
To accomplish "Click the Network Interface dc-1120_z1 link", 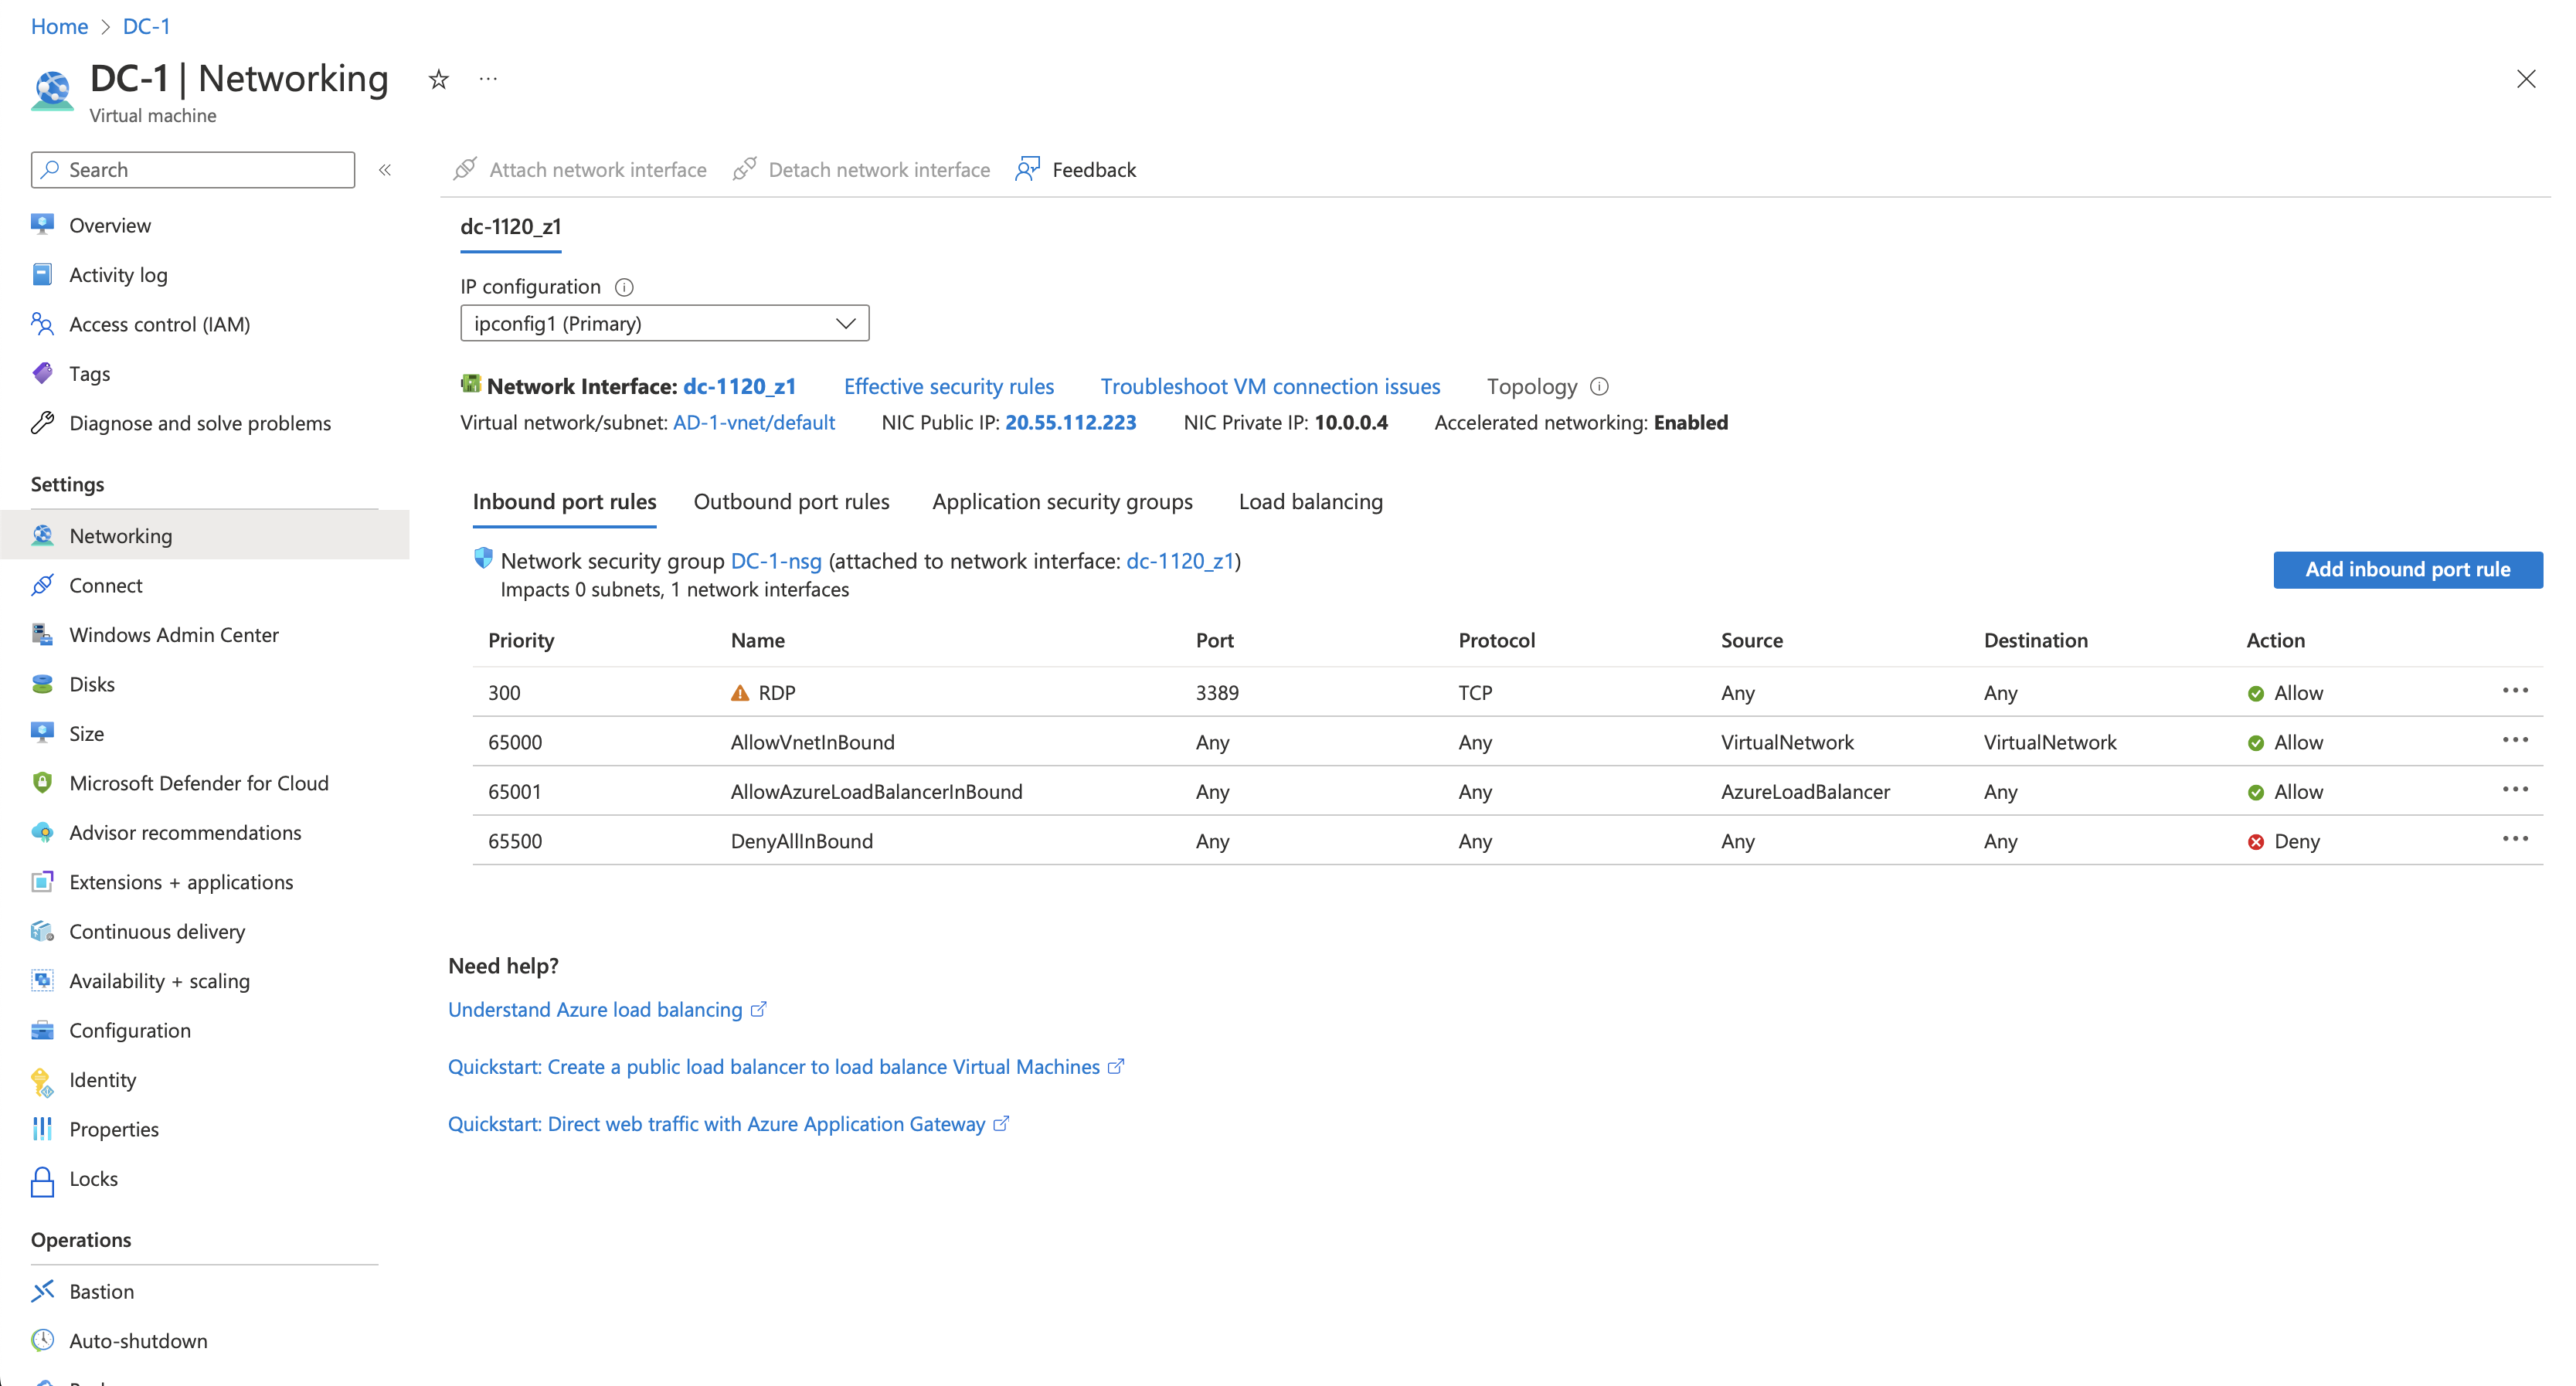I will tap(739, 386).
